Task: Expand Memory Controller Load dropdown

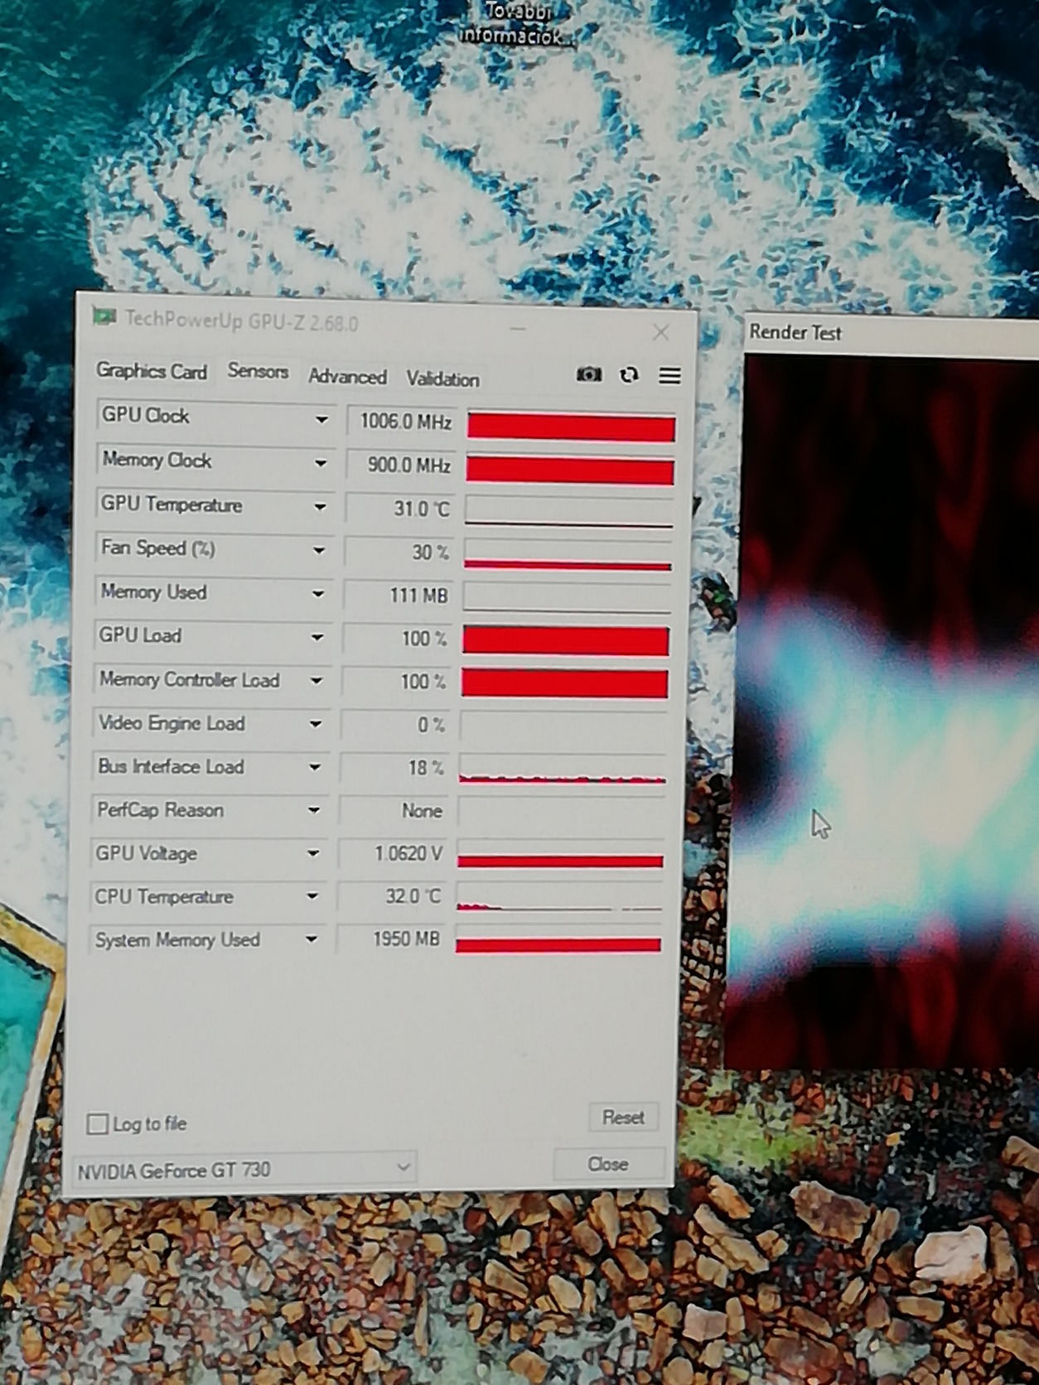Action: click(x=316, y=681)
